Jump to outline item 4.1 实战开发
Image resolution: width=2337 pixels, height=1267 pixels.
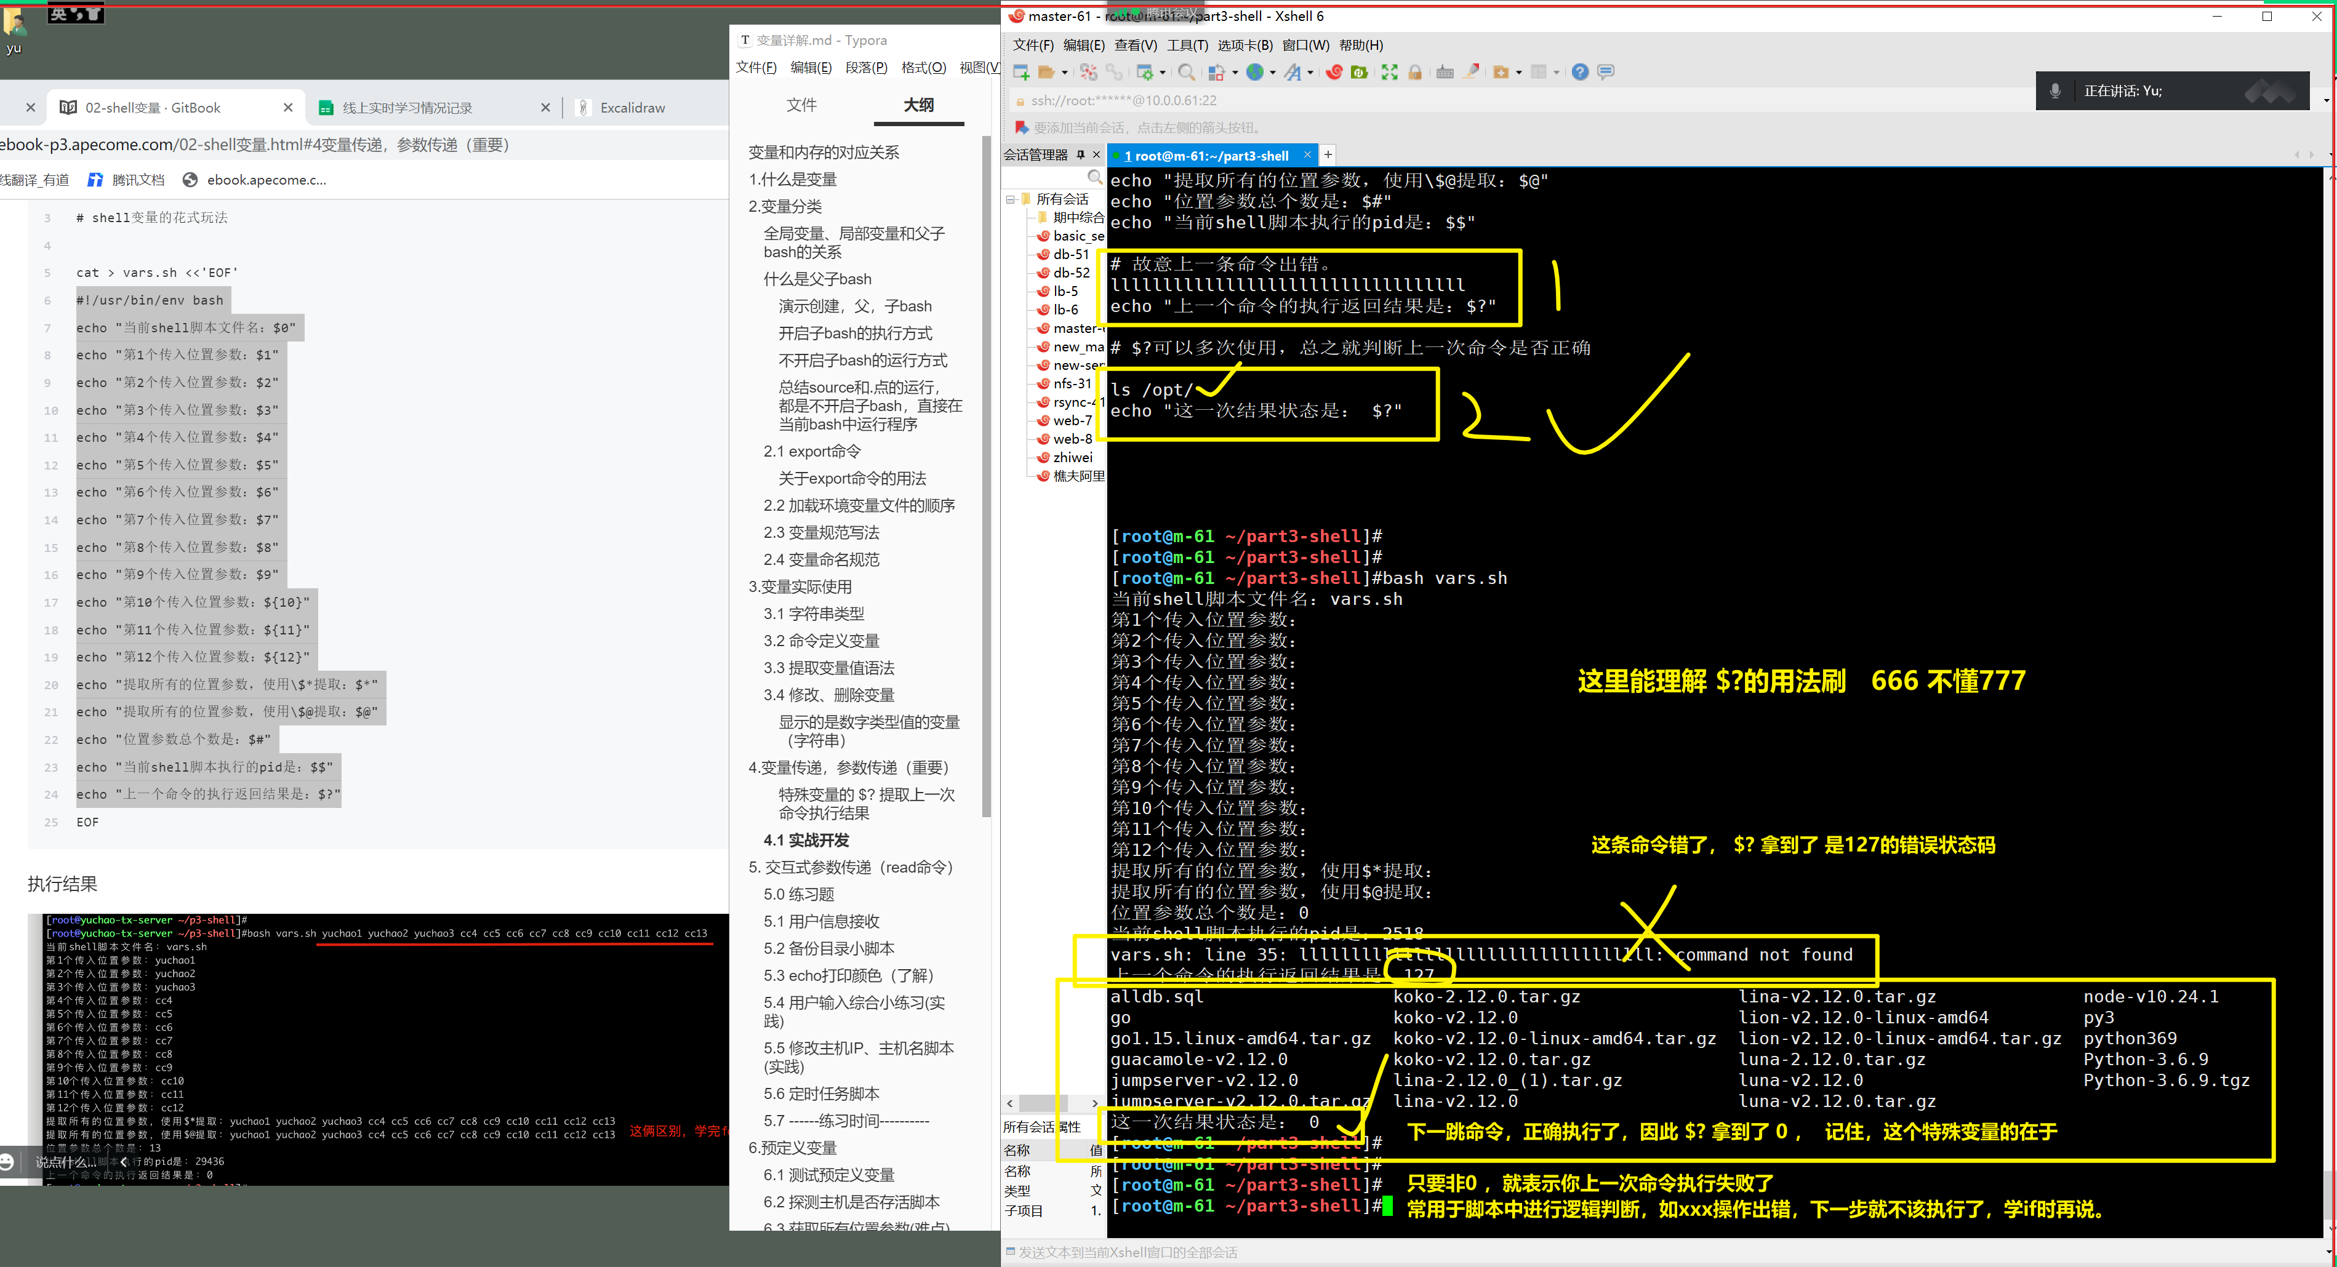pos(806,841)
